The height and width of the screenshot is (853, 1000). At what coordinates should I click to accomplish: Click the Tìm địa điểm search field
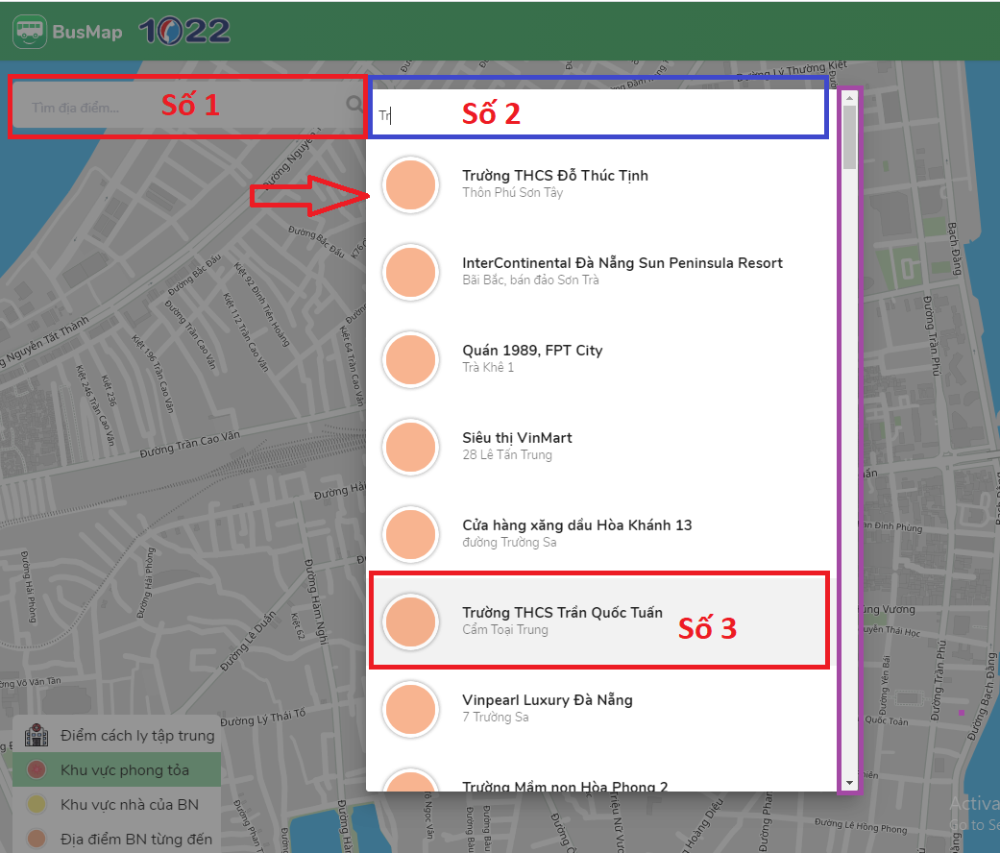tap(178, 108)
